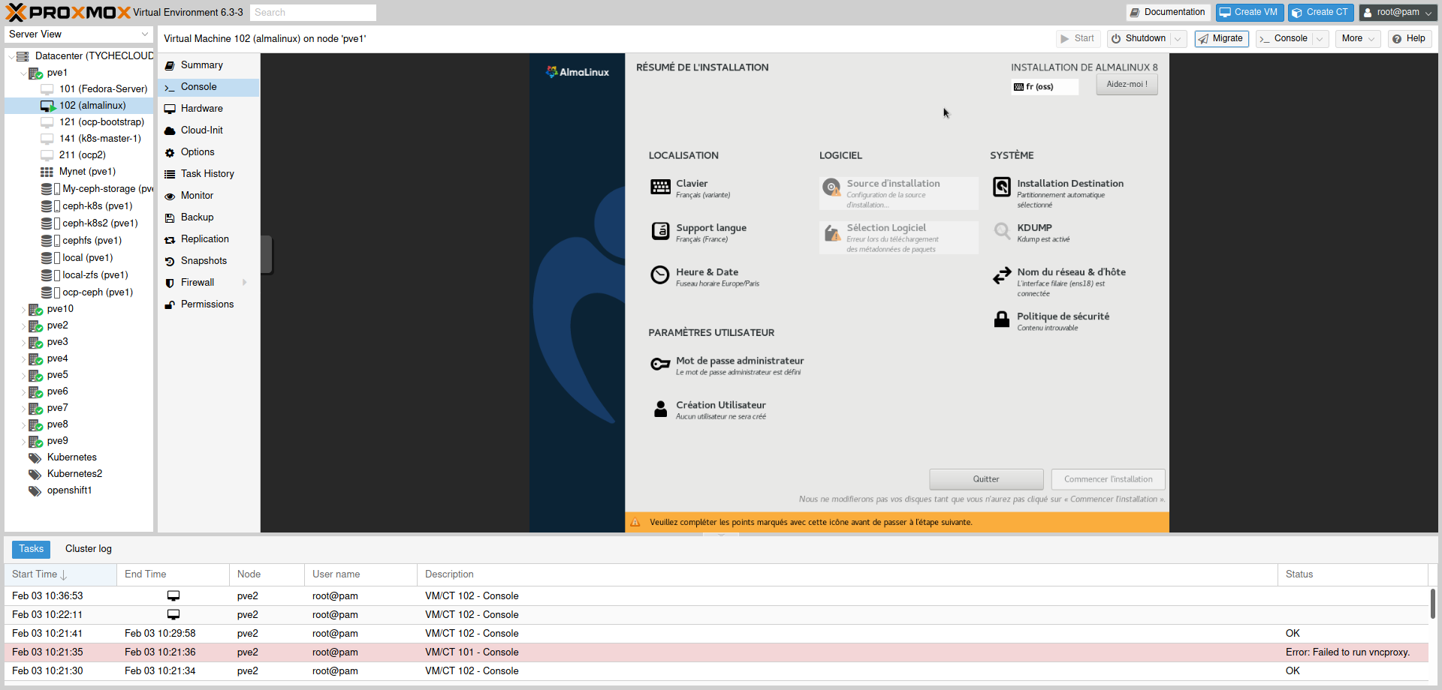The width and height of the screenshot is (1442, 690).
Task: Open Shutdown dropdown arrow
Action: 1178,39
